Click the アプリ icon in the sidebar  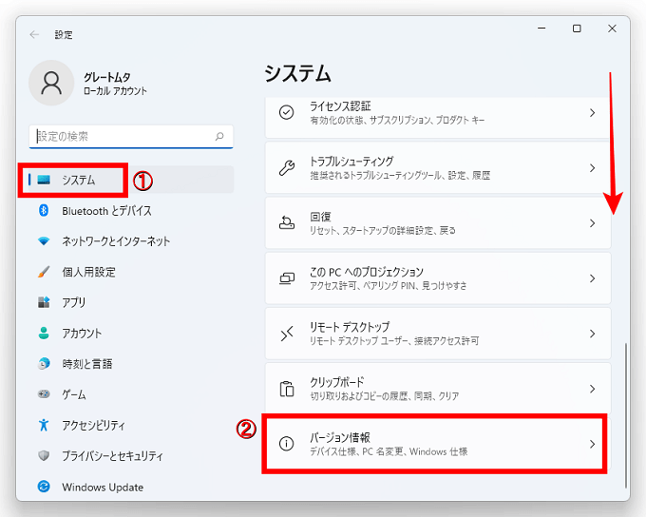[44, 302]
